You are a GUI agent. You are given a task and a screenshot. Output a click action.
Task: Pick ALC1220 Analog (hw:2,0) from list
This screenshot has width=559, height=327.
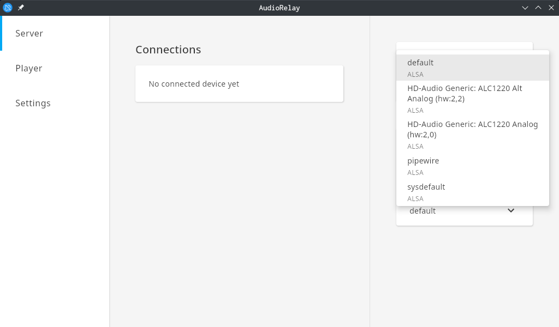coord(472,134)
